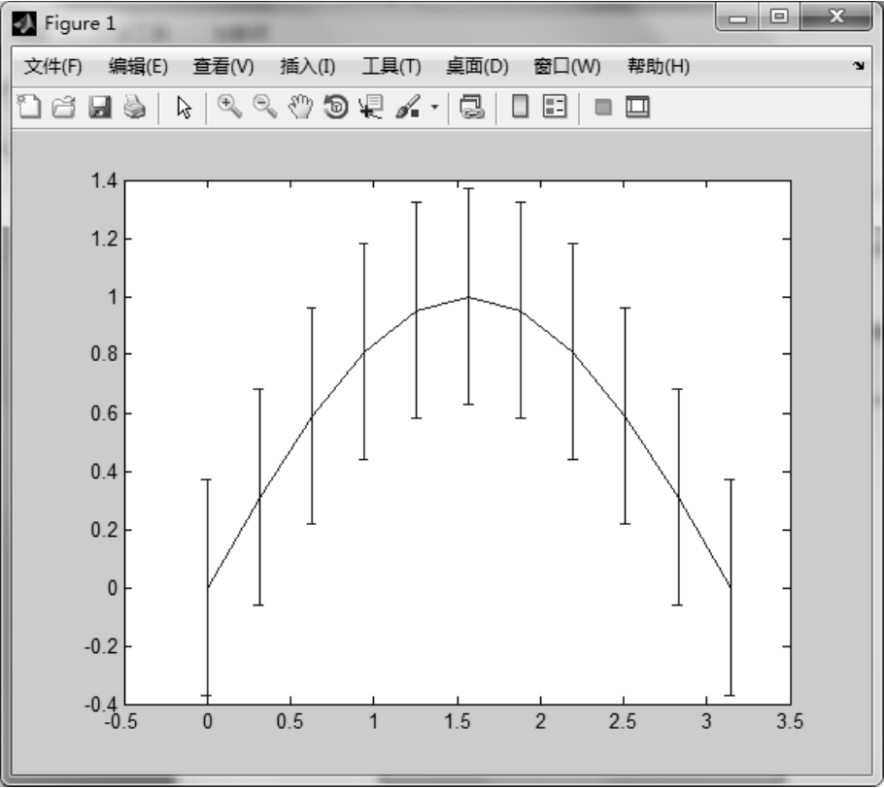The image size is (884, 788).
Task: Toggle the Edit Plot arrow tool
Action: (185, 108)
